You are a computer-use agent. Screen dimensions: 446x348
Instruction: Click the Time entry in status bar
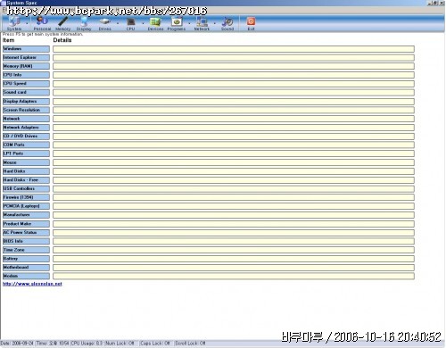tap(53, 344)
